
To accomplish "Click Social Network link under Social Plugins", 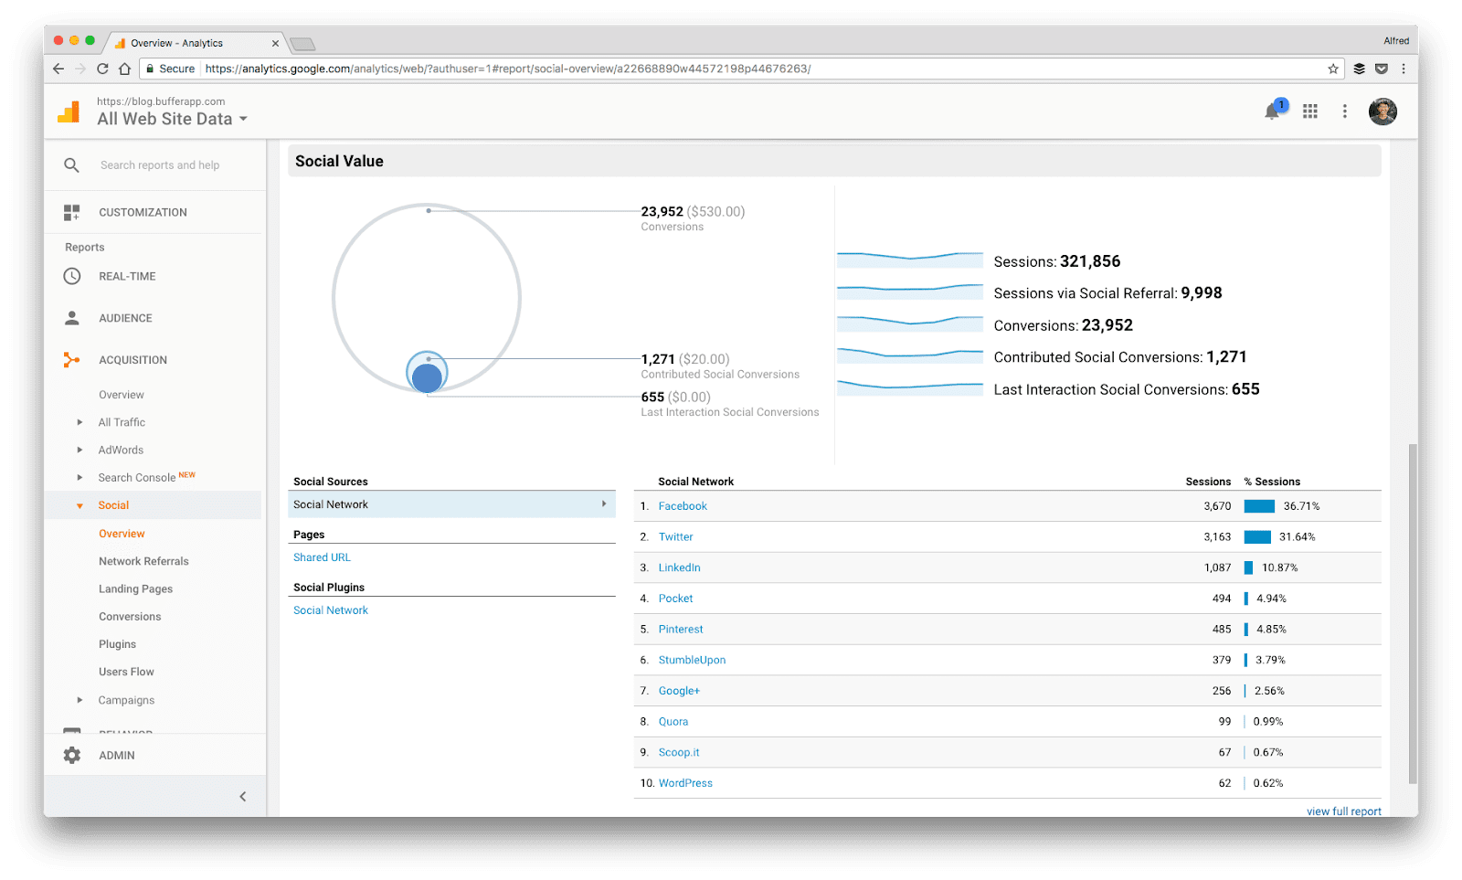I will tap(331, 610).
